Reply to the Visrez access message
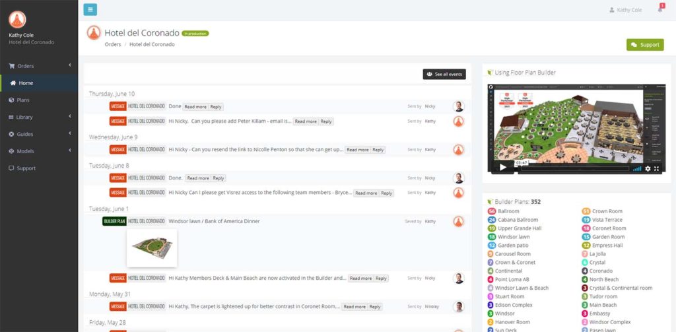 click(x=387, y=193)
